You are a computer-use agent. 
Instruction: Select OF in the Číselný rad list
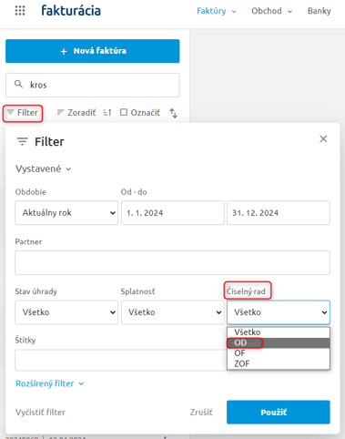tap(279, 353)
